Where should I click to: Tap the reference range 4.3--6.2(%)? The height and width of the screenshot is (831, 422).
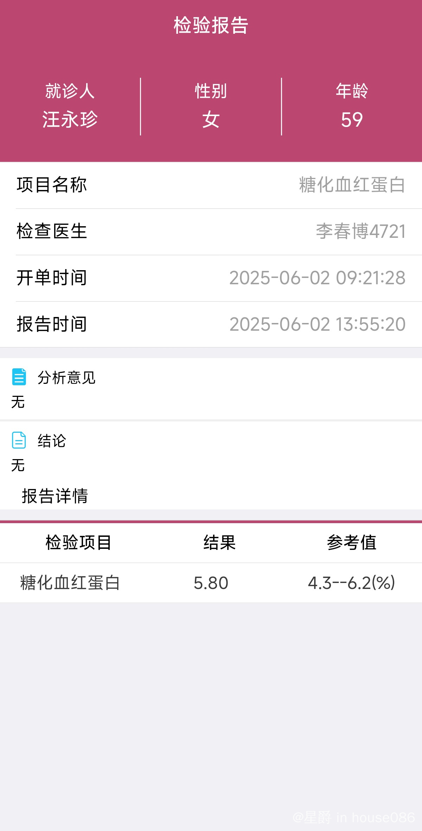[352, 583]
